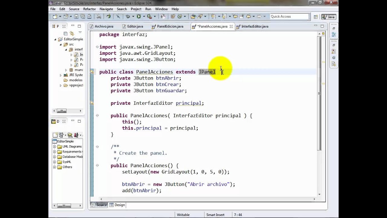The height and width of the screenshot is (218, 387).
Task: Collapse the Javadoc comment fold marker
Action: coord(97,147)
